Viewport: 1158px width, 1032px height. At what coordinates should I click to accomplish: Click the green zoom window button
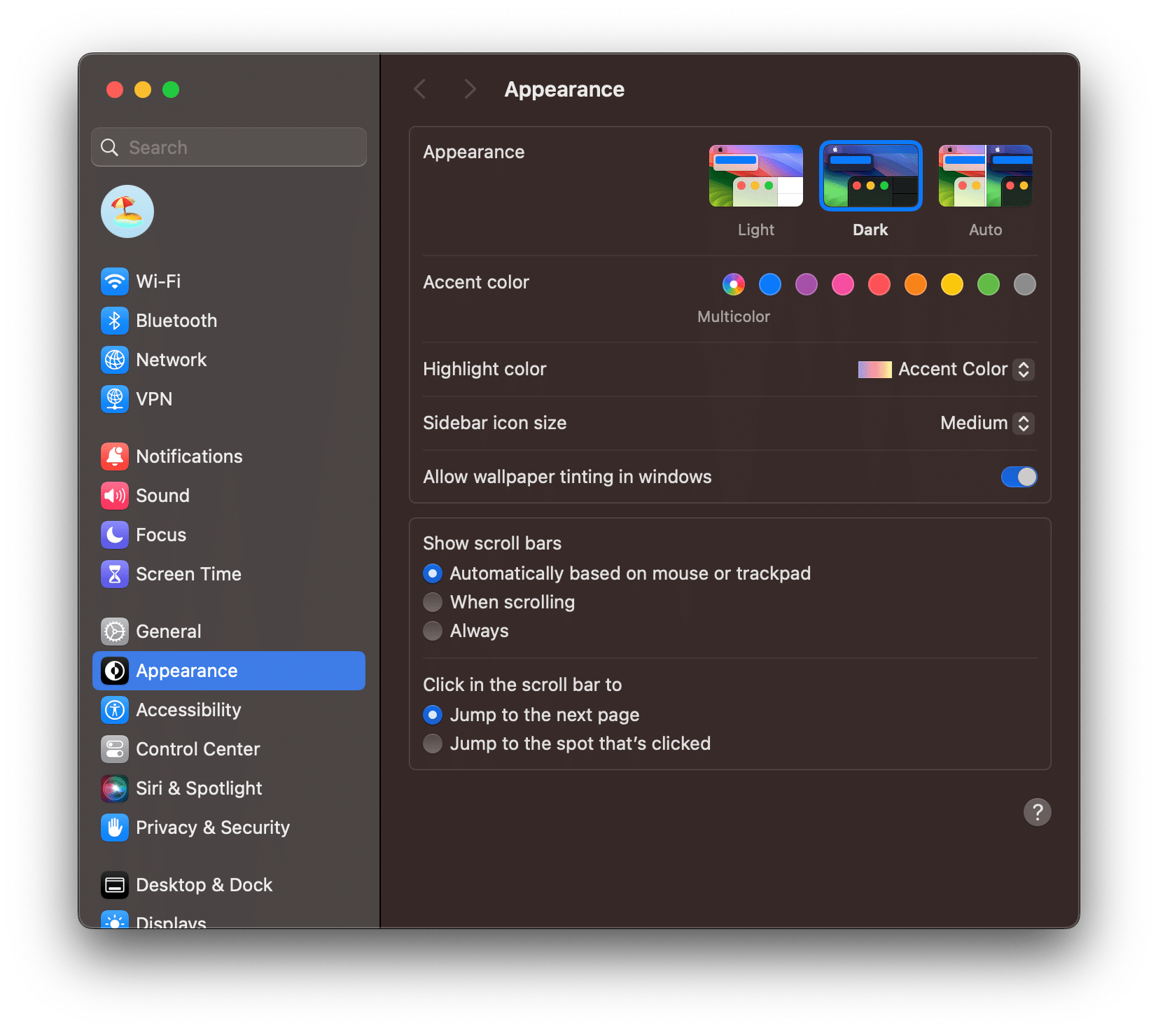click(x=171, y=90)
